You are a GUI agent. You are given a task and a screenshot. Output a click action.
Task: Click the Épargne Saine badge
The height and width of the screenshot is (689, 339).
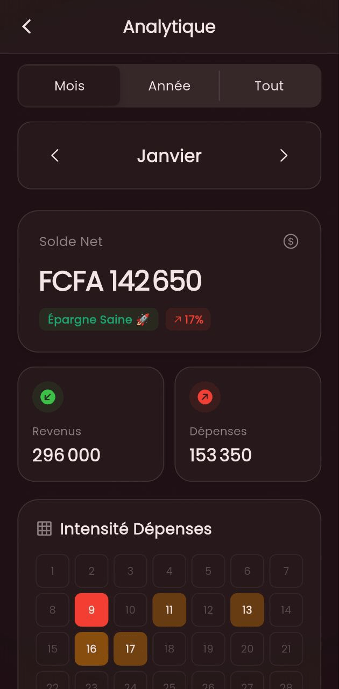pos(98,319)
